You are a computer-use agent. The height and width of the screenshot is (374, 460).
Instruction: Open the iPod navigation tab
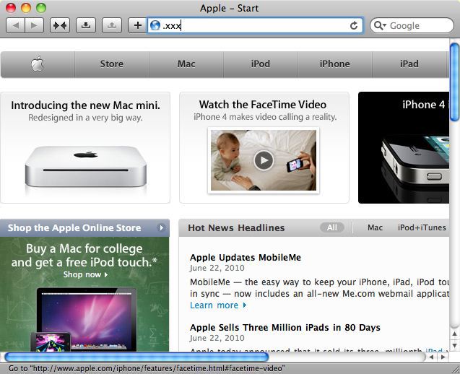(x=261, y=64)
